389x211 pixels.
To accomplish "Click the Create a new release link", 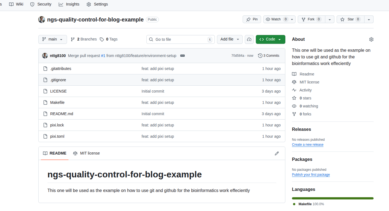I will pos(308,145).
